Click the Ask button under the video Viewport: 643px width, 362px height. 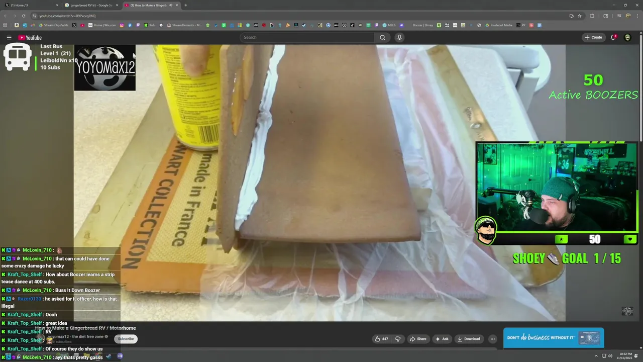coord(442,339)
